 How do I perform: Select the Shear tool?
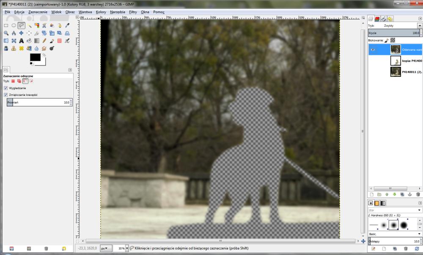60,33
